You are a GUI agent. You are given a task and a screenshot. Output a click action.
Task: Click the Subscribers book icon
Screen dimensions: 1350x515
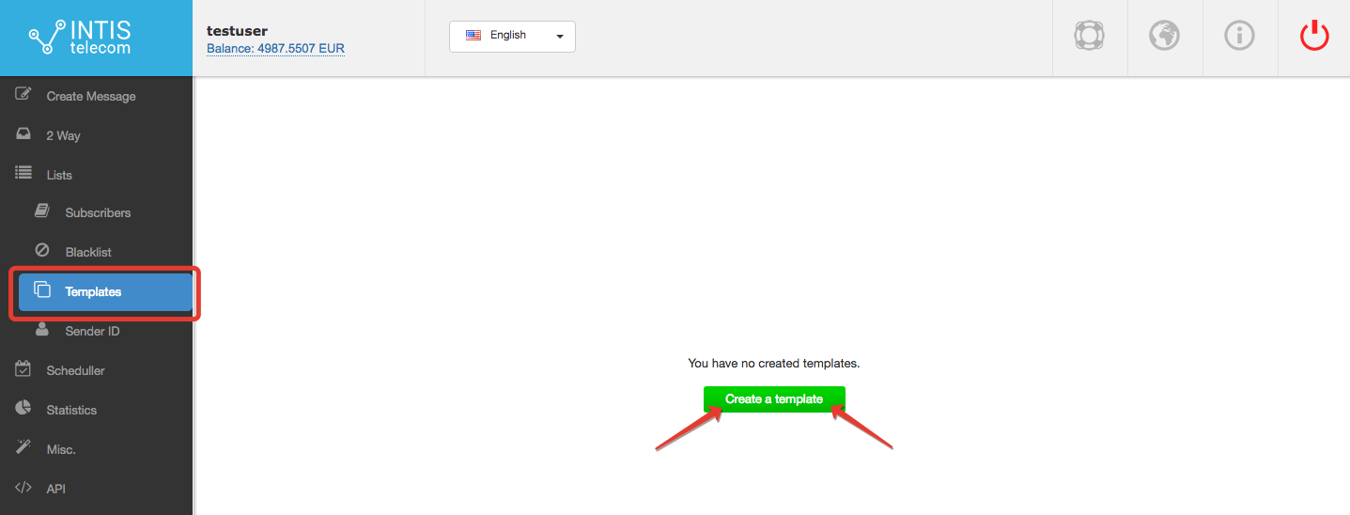42,211
